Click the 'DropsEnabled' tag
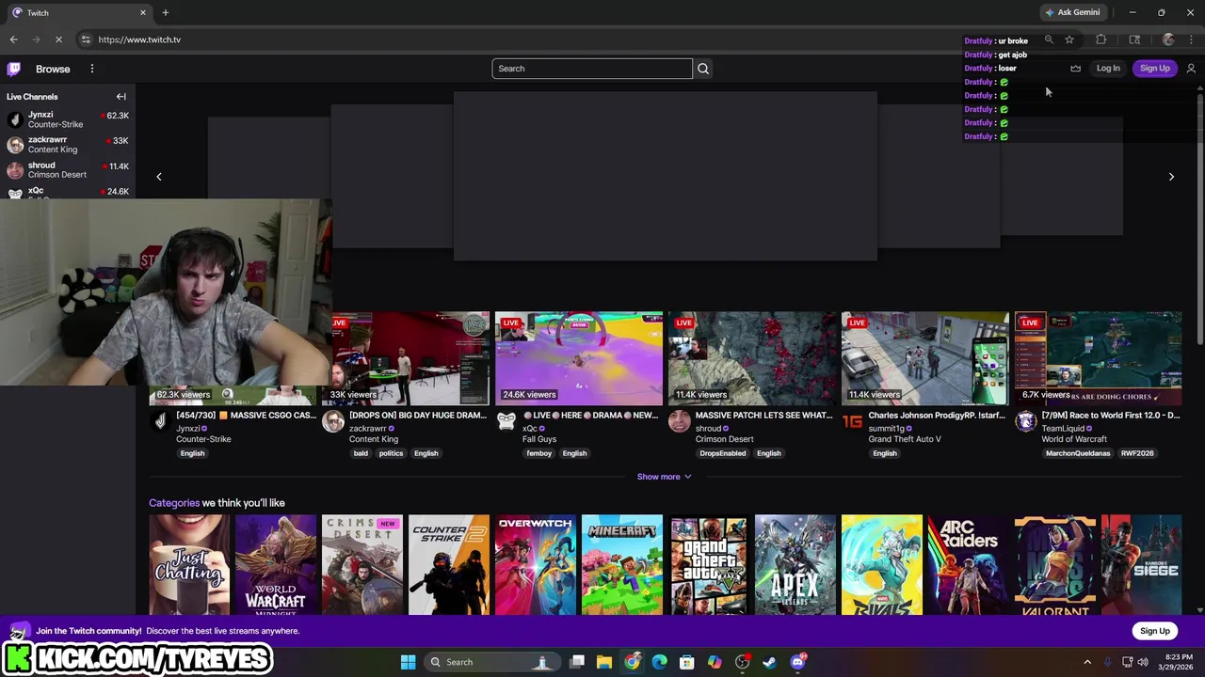Viewport: 1205px width, 677px height. [723, 453]
